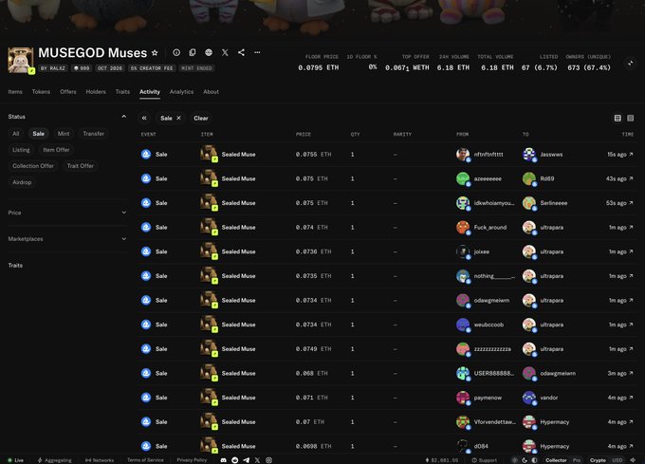Screen dimensions: 645x464
Task: Toggle the Collection Offer status filter
Action: point(33,166)
